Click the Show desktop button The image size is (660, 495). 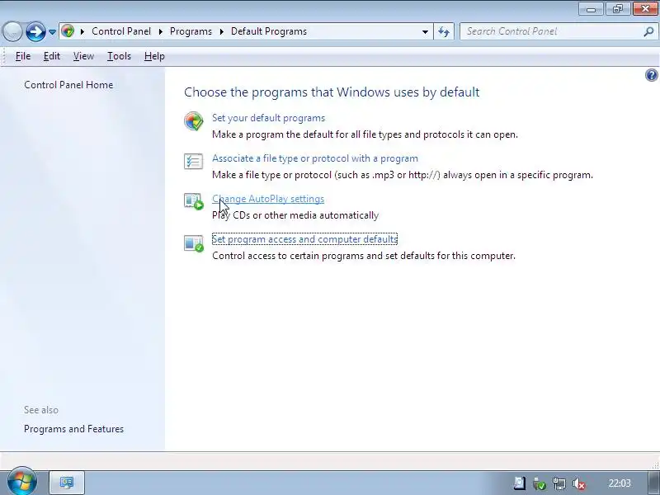653,483
